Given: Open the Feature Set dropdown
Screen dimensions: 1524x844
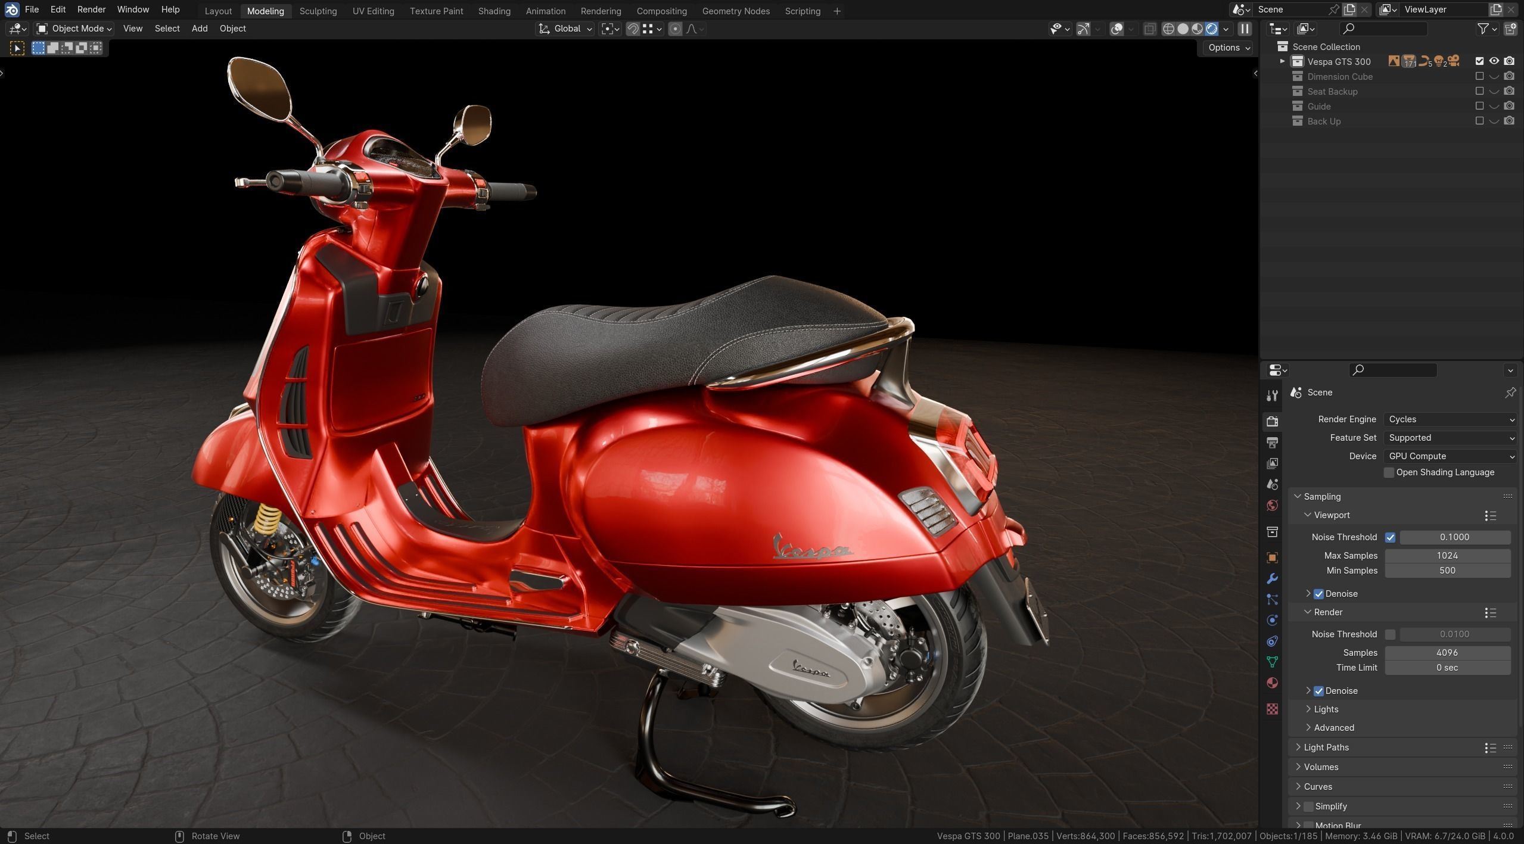Looking at the screenshot, I should pos(1450,438).
